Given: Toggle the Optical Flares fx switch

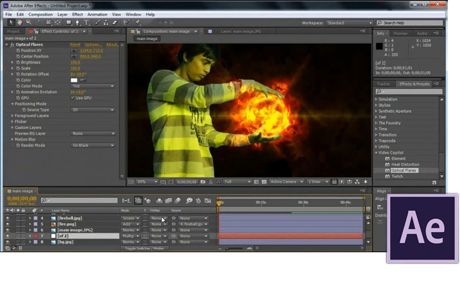Looking at the screenshot, I should point(12,45).
